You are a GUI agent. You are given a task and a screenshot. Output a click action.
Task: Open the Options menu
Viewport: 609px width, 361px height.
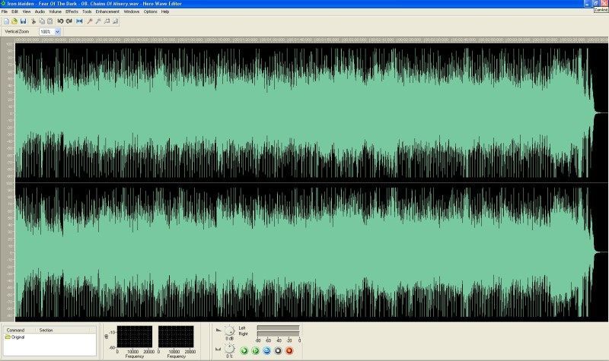[151, 11]
